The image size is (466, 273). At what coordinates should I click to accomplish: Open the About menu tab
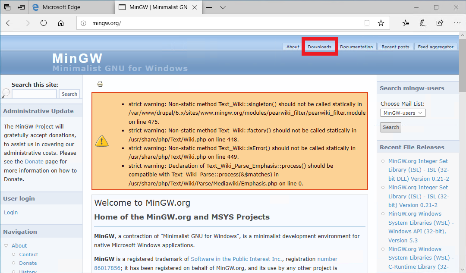pos(293,47)
